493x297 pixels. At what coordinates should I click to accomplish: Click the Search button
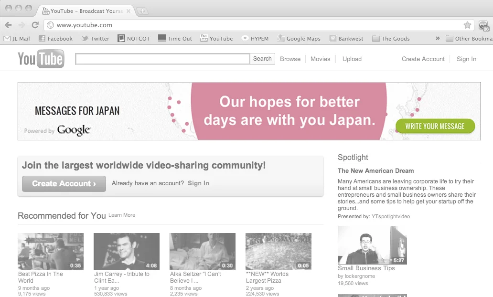click(x=262, y=59)
